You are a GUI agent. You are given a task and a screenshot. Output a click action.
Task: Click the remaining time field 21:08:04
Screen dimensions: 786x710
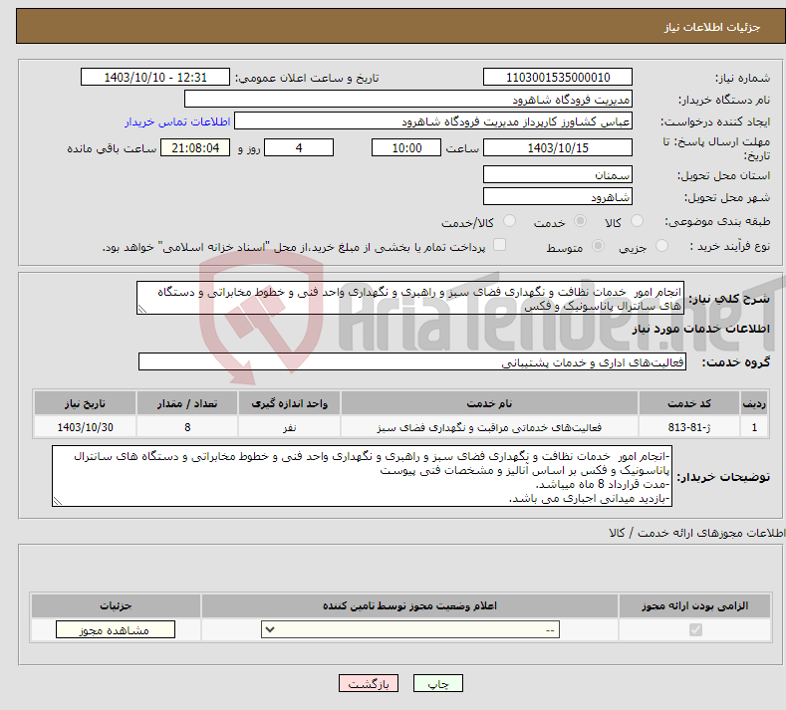(x=195, y=147)
